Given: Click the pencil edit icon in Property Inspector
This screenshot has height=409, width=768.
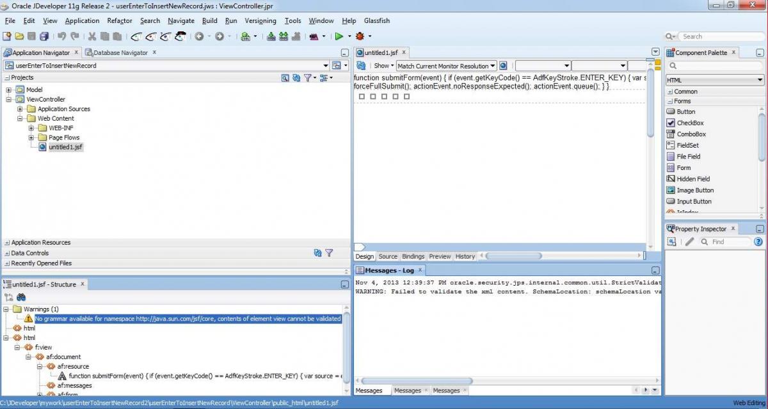Looking at the screenshot, I should click(689, 242).
